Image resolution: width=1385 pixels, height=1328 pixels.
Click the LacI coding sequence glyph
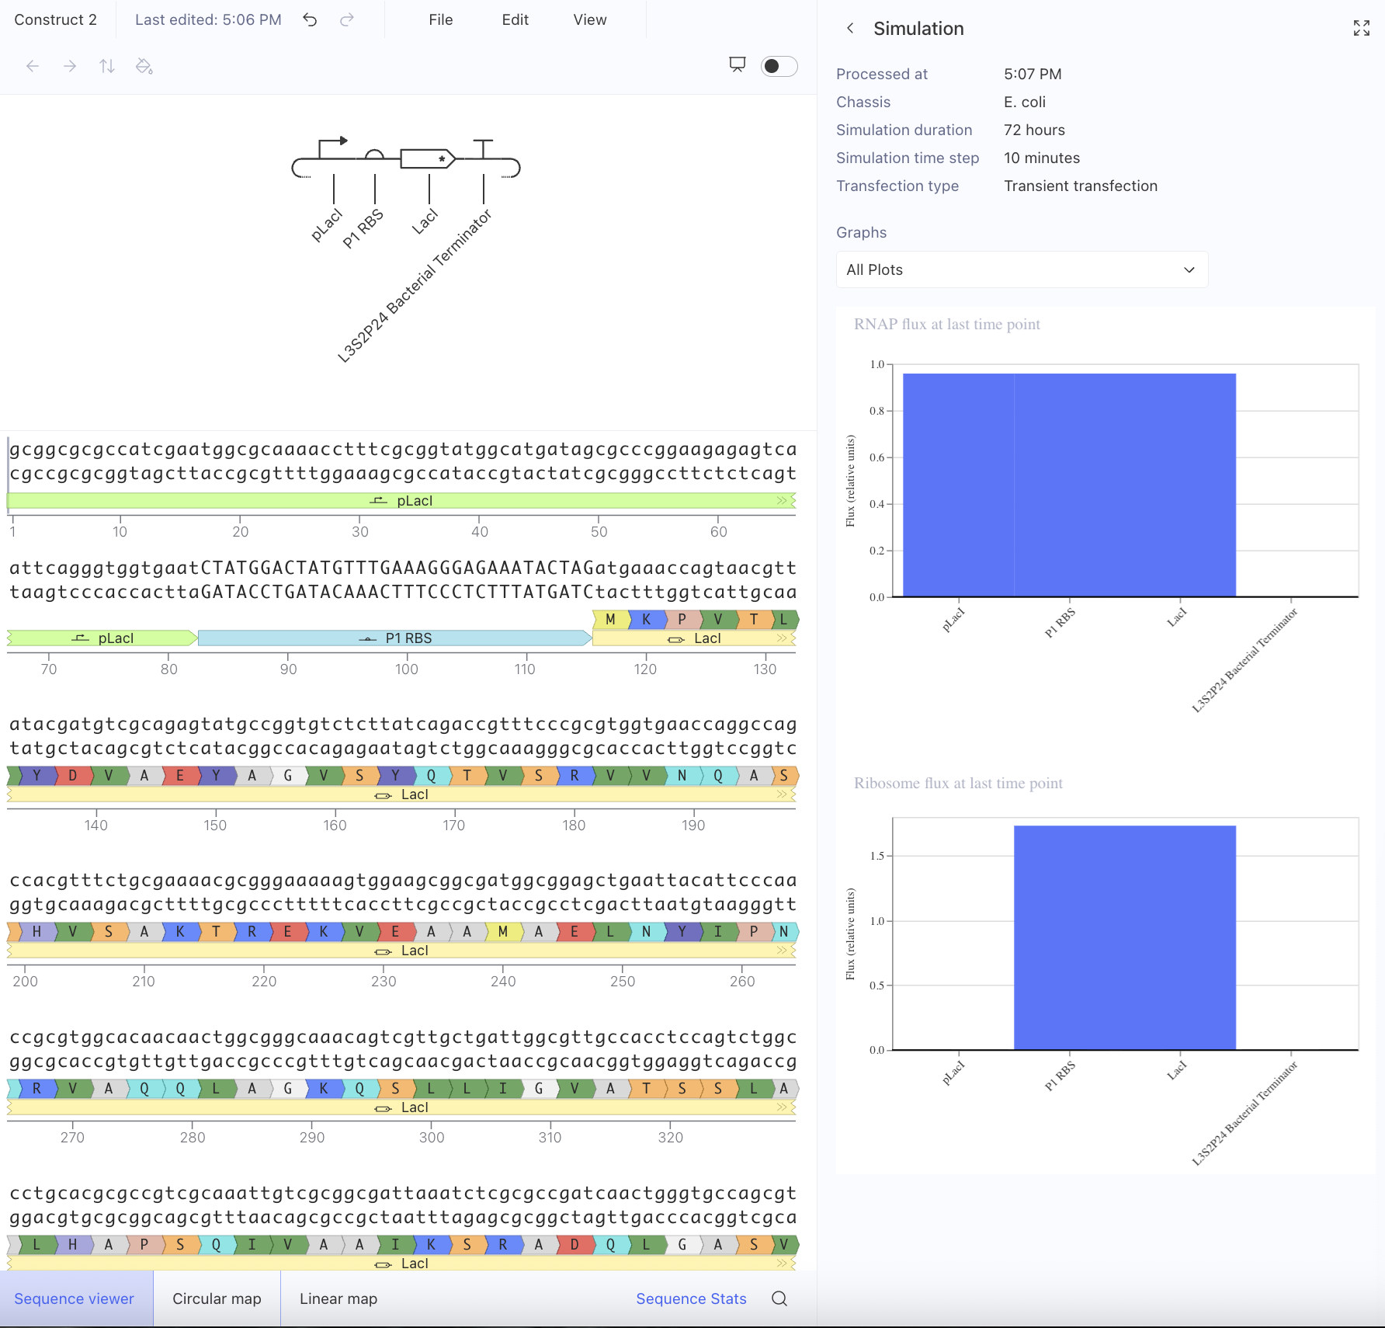coord(427,159)
